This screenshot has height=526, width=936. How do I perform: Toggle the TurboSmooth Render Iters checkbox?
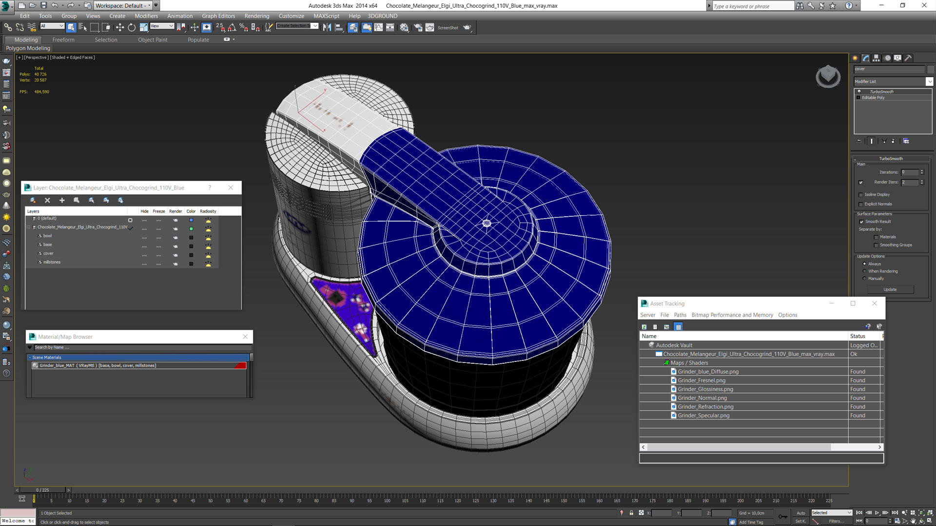[861, 182]
